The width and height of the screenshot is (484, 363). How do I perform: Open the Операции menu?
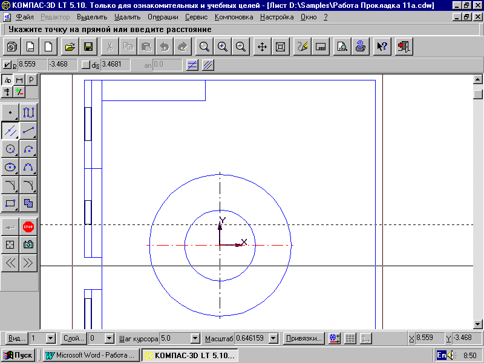(x=163, y=17)
